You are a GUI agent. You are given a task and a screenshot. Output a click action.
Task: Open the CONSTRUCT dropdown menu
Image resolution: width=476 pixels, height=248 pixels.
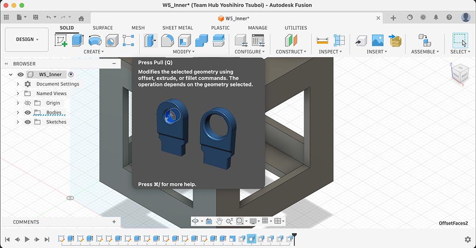click(291, 52)
